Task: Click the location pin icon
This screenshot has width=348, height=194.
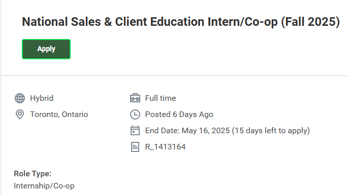Action: pyautogui.click(x=20, y=114)
